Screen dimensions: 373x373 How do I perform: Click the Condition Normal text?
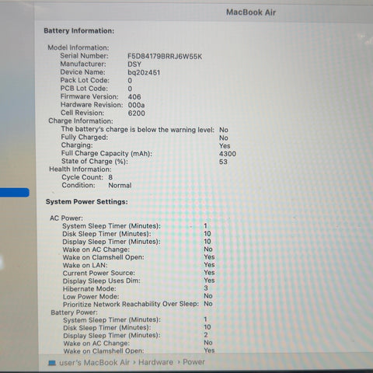tap(120, 185)
